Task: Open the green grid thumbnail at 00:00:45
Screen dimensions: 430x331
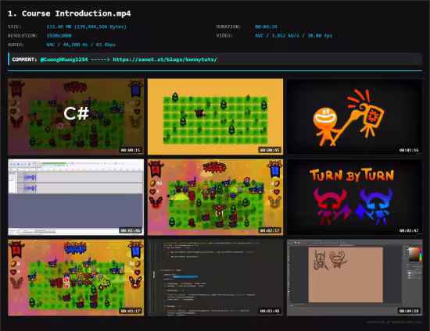Action: 215,116
